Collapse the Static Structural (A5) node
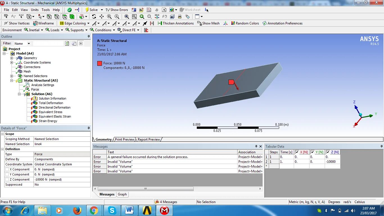 click(12, 80)
